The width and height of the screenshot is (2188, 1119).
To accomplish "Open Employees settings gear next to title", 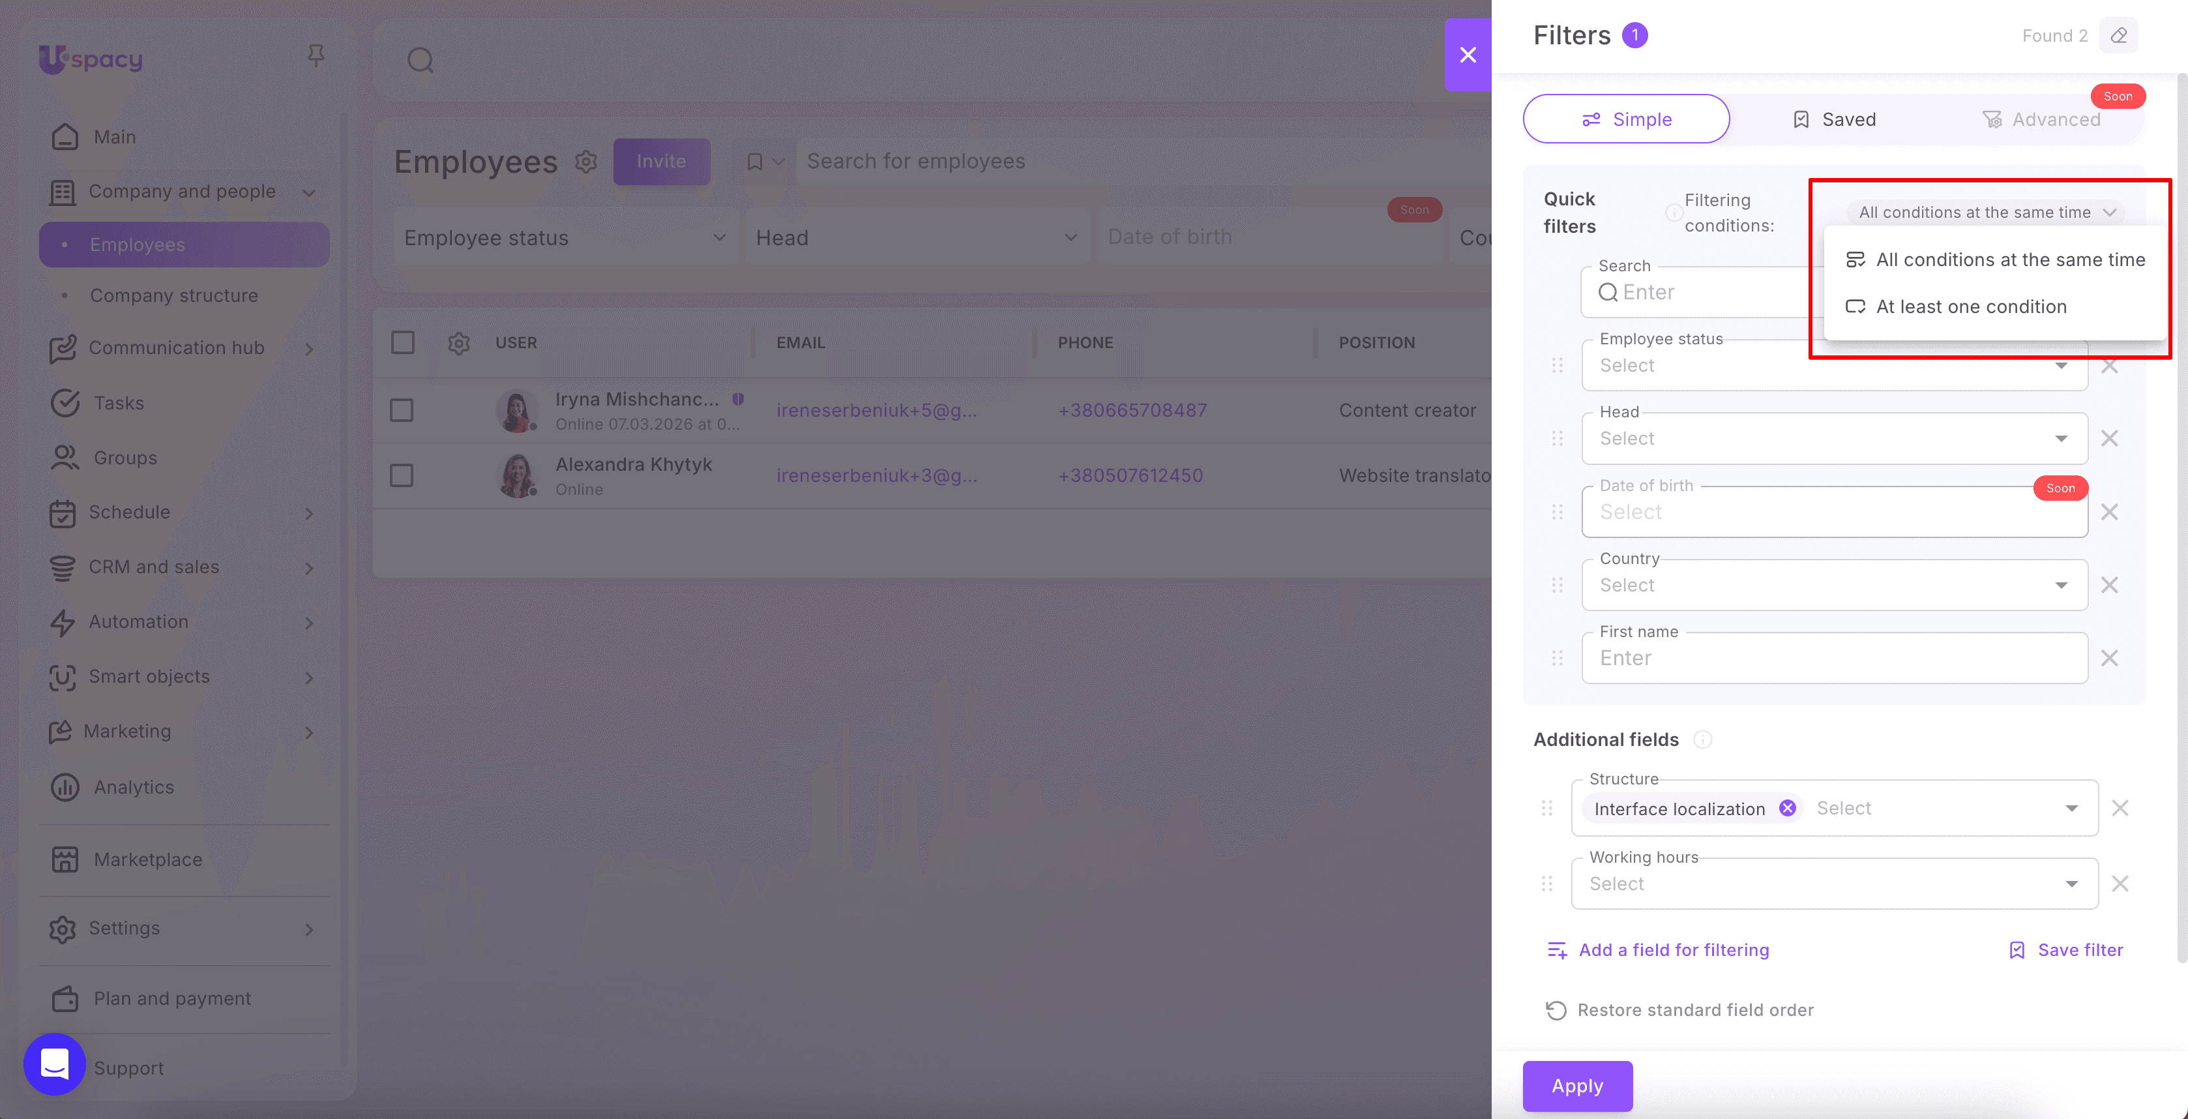I will pos(586,162).
